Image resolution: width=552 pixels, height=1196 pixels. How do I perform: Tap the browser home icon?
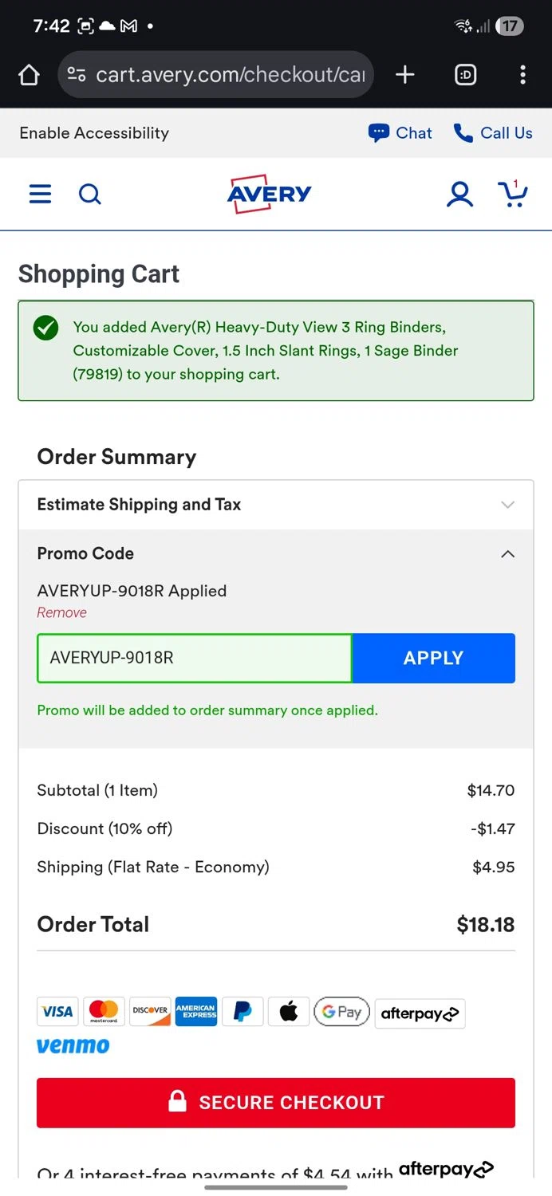[29, 75]
